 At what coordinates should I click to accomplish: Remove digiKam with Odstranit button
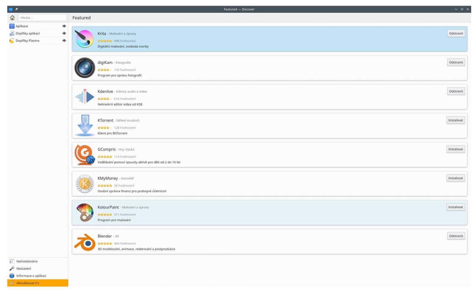coord(456,62)
